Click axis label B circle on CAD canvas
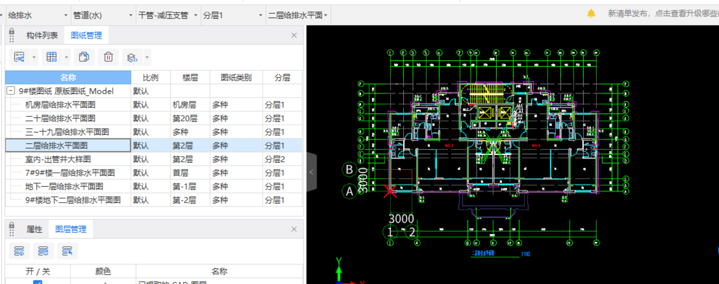The width and height of the screenshot is (719, 284). pos(349,169)
